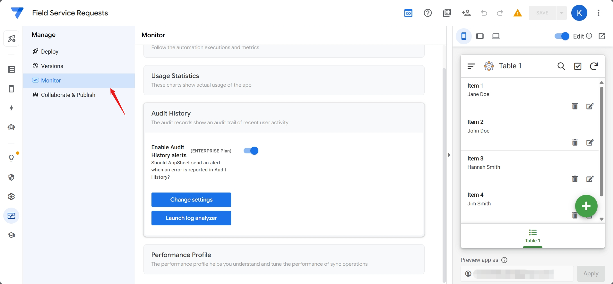Add a new row with the green plus button

coord(586,206)
